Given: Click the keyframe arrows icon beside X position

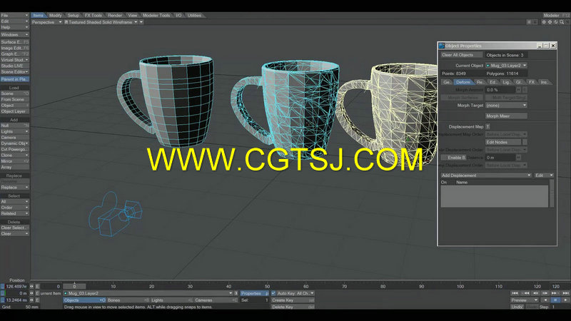Looking at the screenshot, I should [31, 287].
